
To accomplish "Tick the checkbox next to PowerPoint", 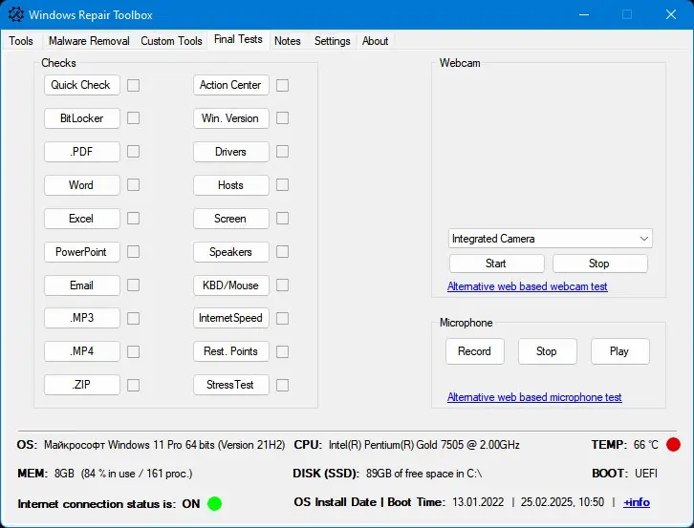I will (x=133, y=252).
